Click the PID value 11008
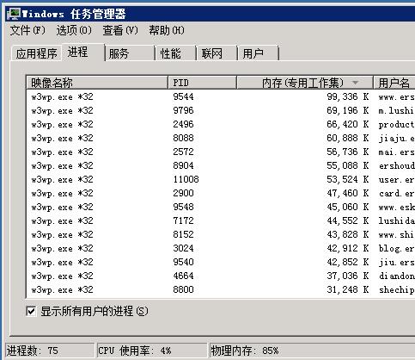This screenshot has width=415, height=360. (x=186, y=179)
